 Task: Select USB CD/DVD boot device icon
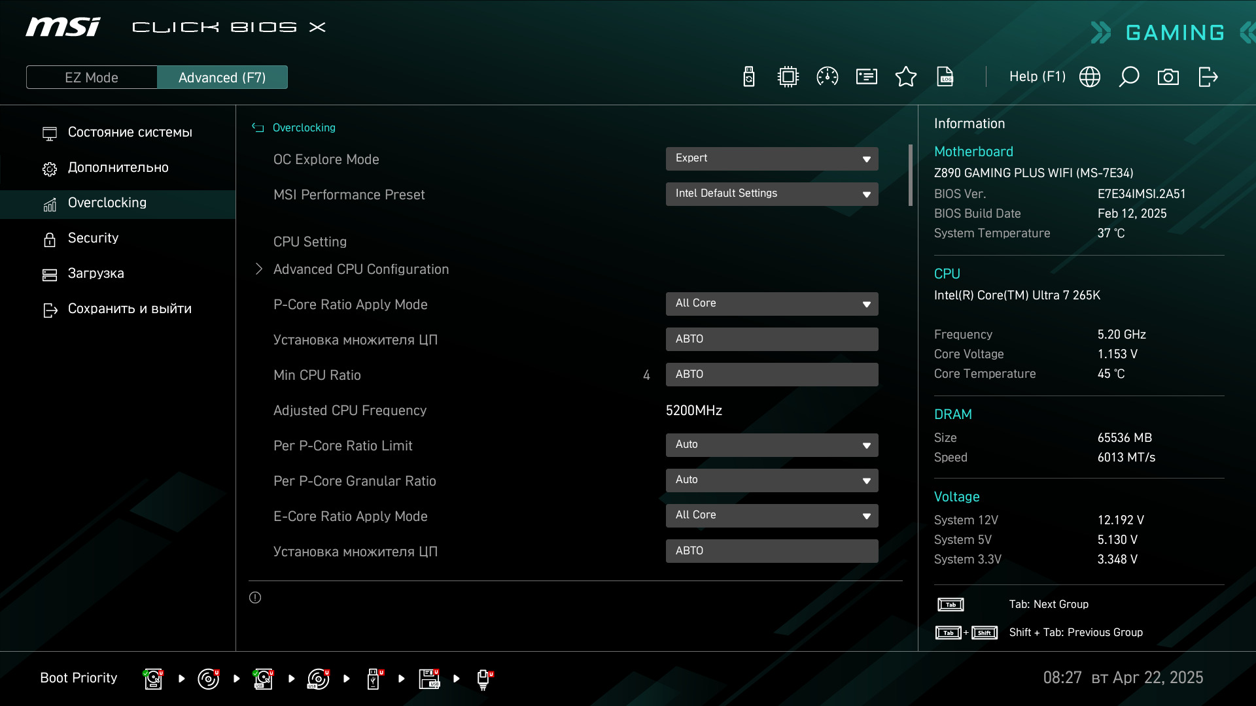pos(319,679)
